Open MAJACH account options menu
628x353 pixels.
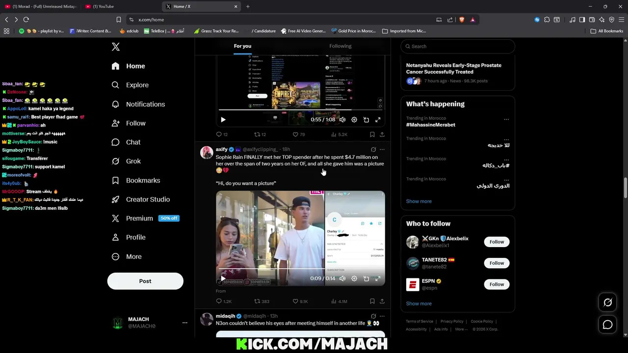[x=184, y=323]
